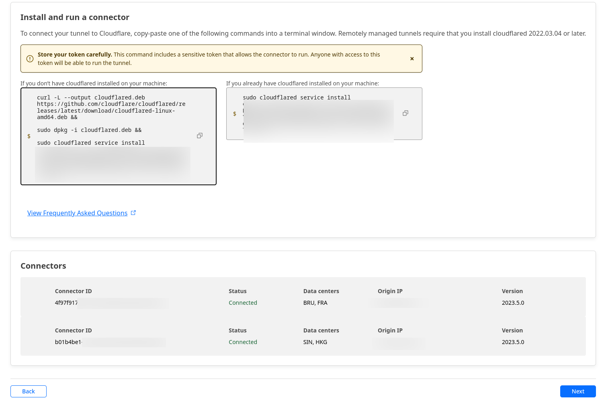Click Connected status of connector b01b4be1

[243, 342]
